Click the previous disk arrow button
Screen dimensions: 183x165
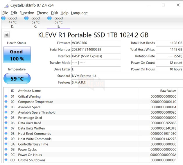7,35
